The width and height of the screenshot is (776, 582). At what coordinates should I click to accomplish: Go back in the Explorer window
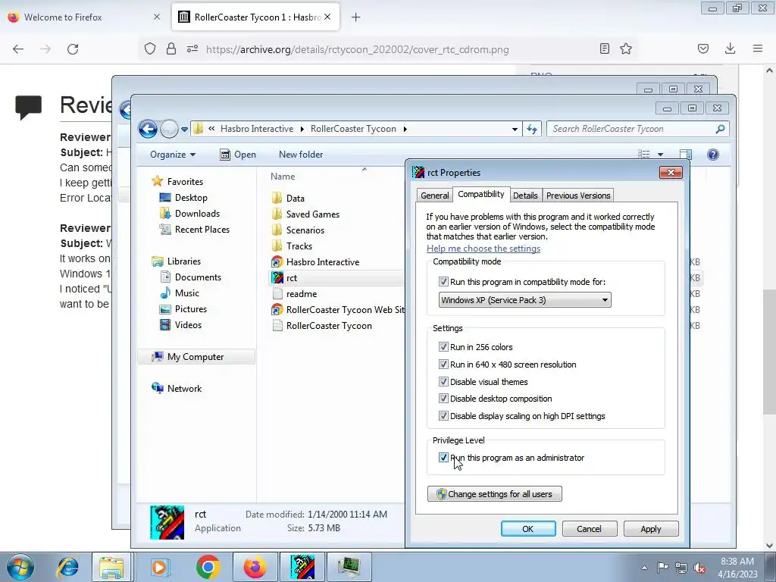tap(148, 129)
